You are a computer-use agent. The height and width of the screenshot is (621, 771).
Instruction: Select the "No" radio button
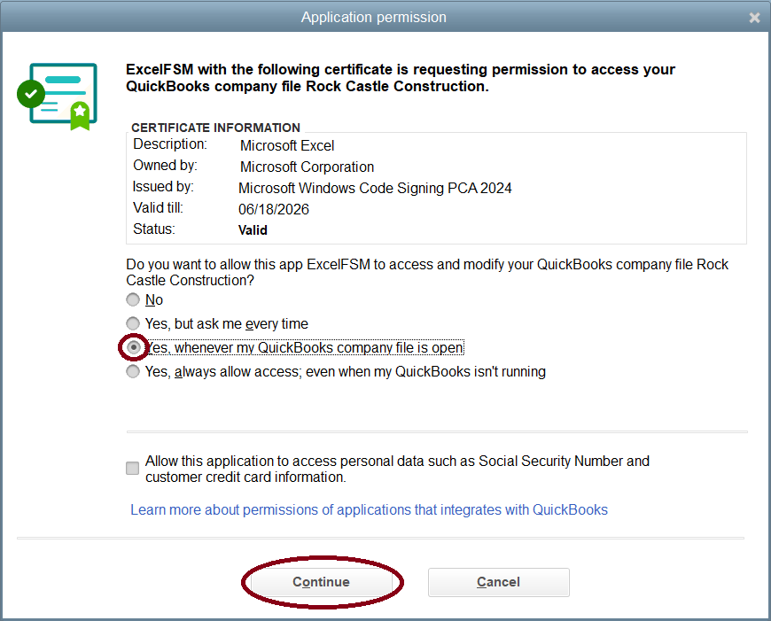click(x=133, y=299)
